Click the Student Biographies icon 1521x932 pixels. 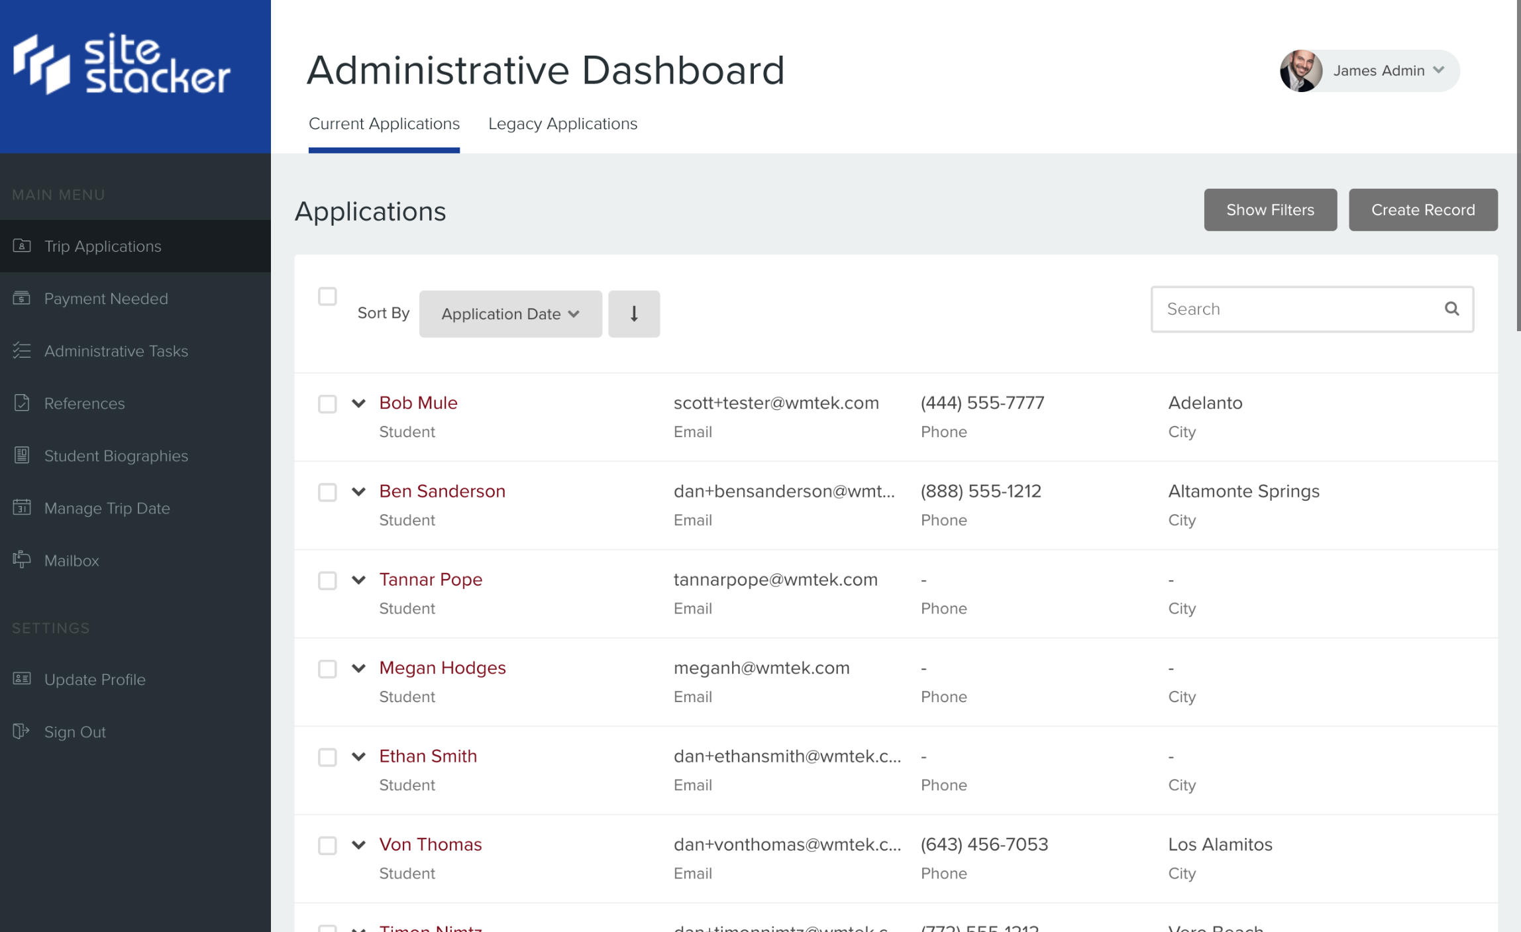[x=22, y=455]
